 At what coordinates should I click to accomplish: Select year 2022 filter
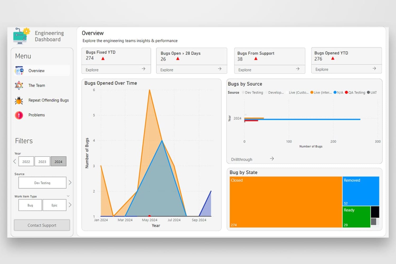click(26, 162)
